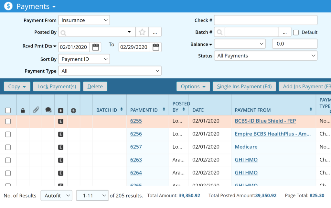
Task: Open the Status All Payments dropdown
Action: click(265, 56)
